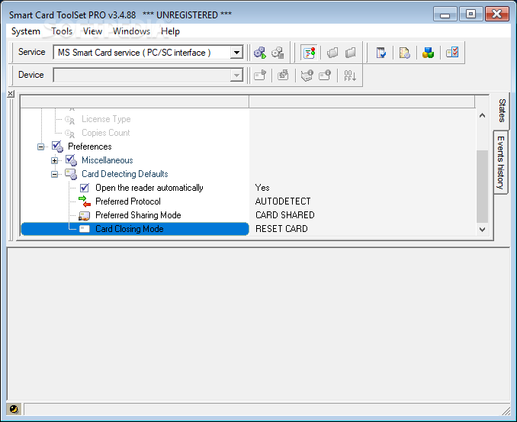Click the Preferred Protocol arrows icon
Image resolution: width=517 pixels, height=422 pixels.
click(85, 201)
